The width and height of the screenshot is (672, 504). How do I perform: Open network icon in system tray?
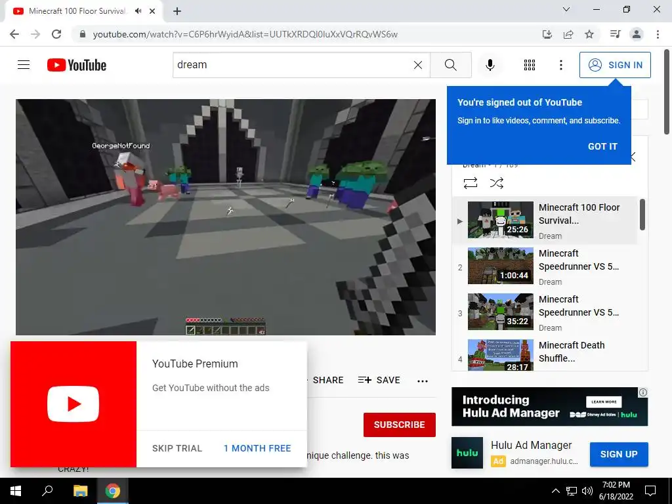pyautogui.click(x=572, y=491)
